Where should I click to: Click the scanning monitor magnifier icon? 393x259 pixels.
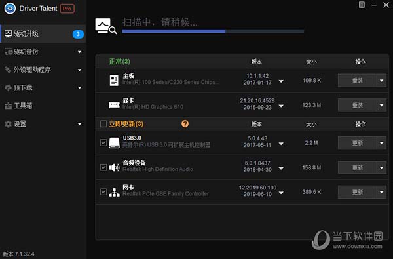coord(105,26)
